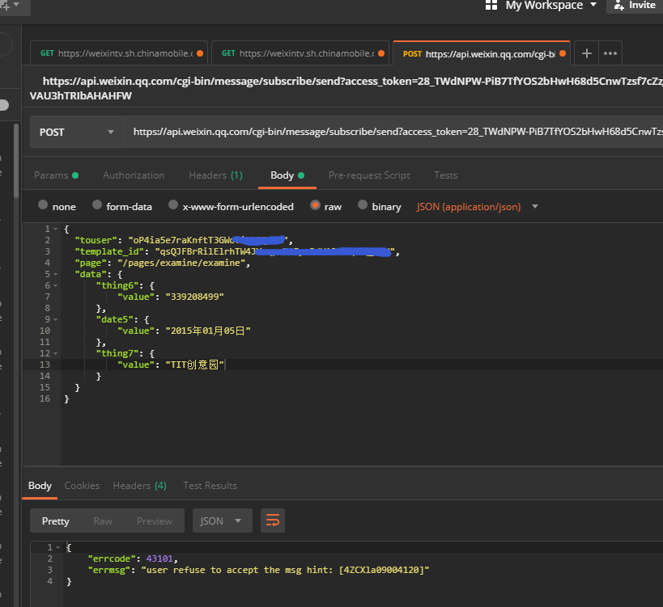The height and width of the screenshot is (607, 663).
Task: Click the request title URL heading text
Action: click(346, 88)
